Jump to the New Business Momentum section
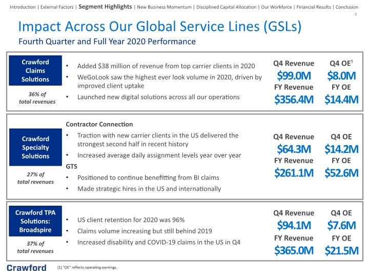369x277 pixels. coord(165,7)
